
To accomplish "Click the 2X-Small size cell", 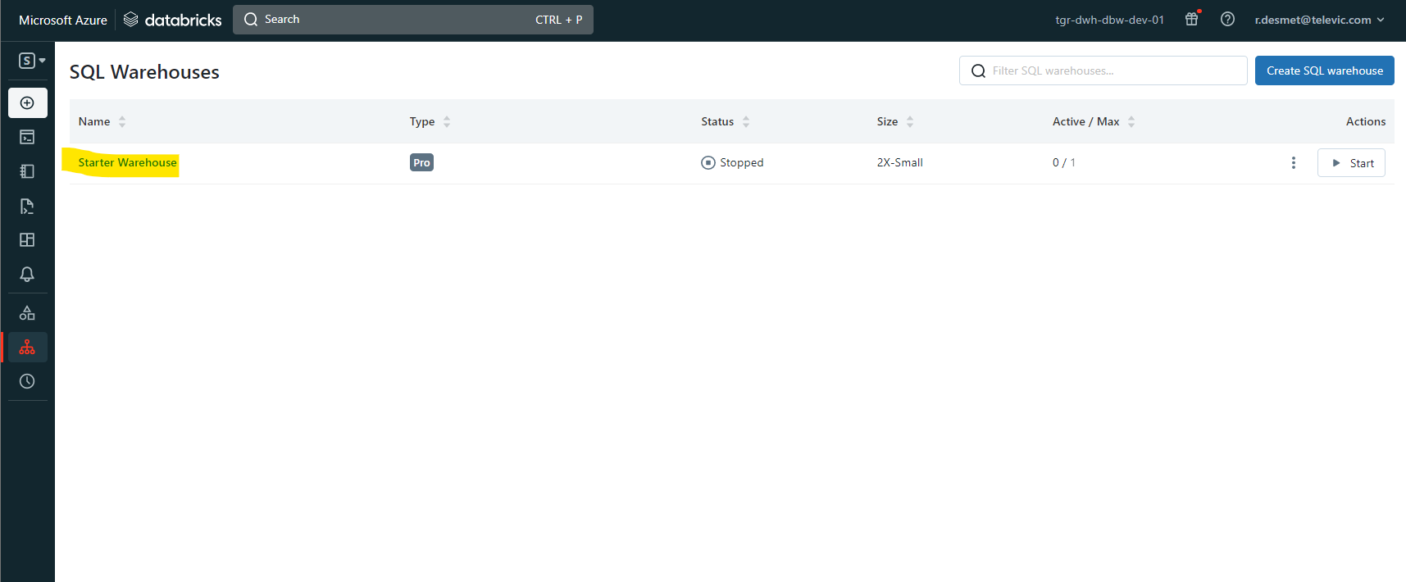I will [899, 162].
